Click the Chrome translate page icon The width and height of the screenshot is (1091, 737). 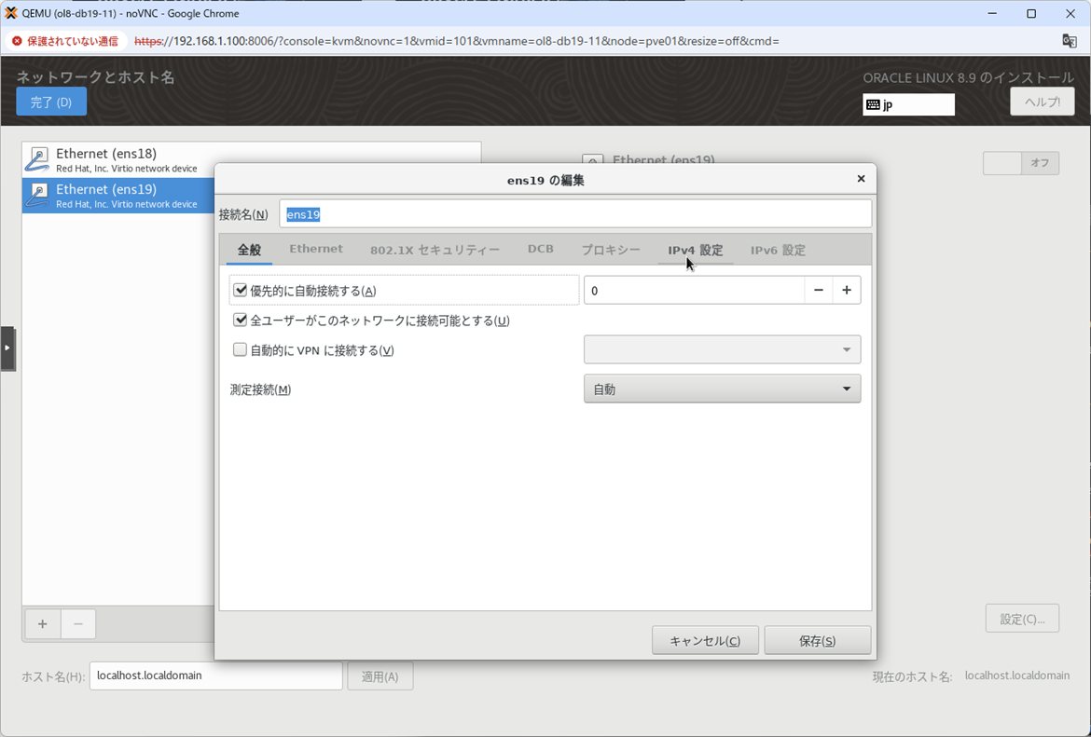point(1070,41)
